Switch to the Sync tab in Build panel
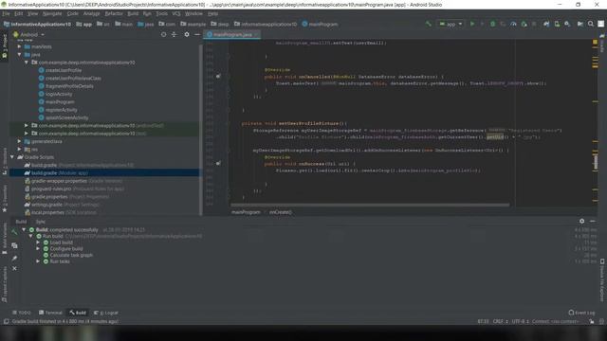 click(40, 222)
